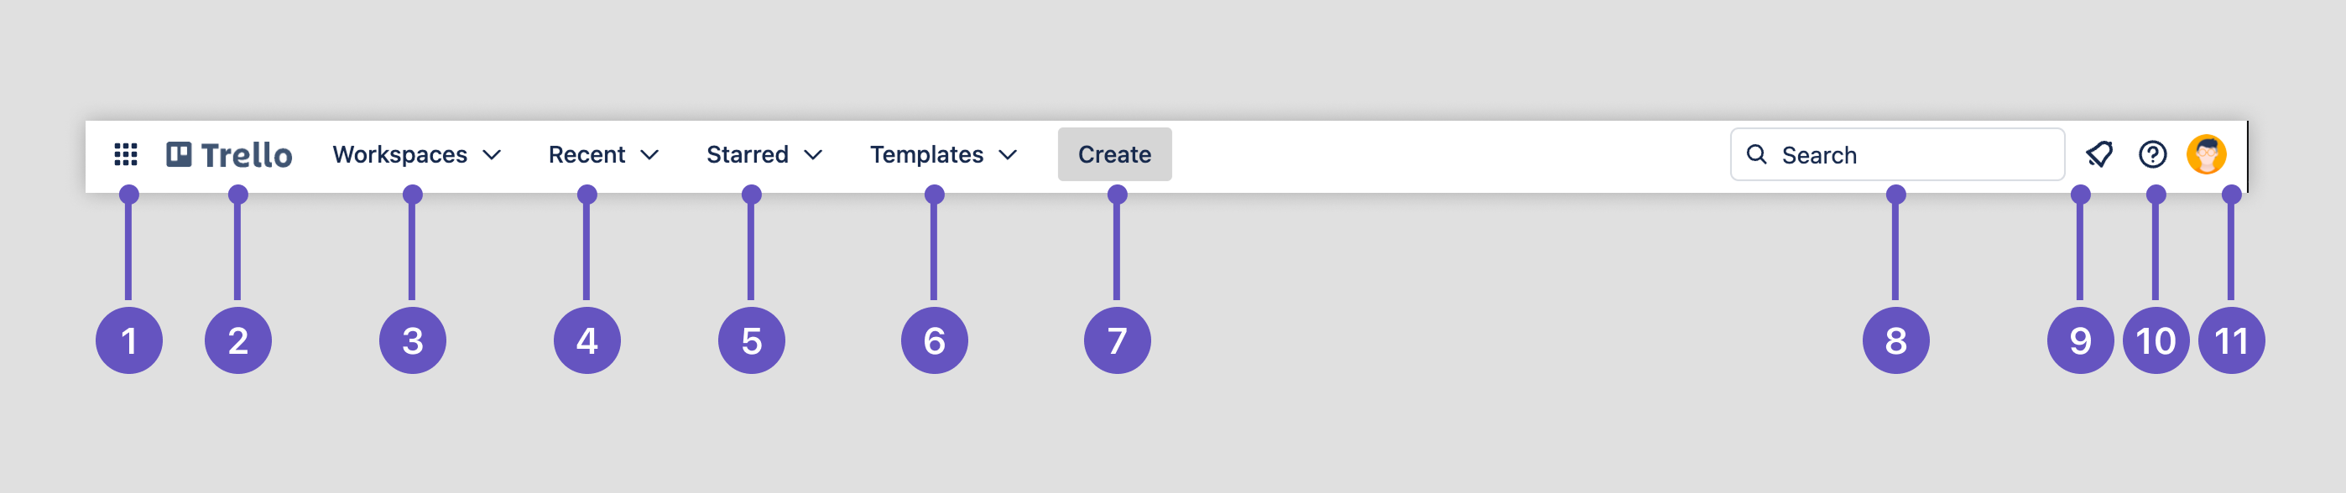Expand the chevron beside Workspaces
Image resolution: width=2346 pixels, height=493 pixels.
click(492, 156)
